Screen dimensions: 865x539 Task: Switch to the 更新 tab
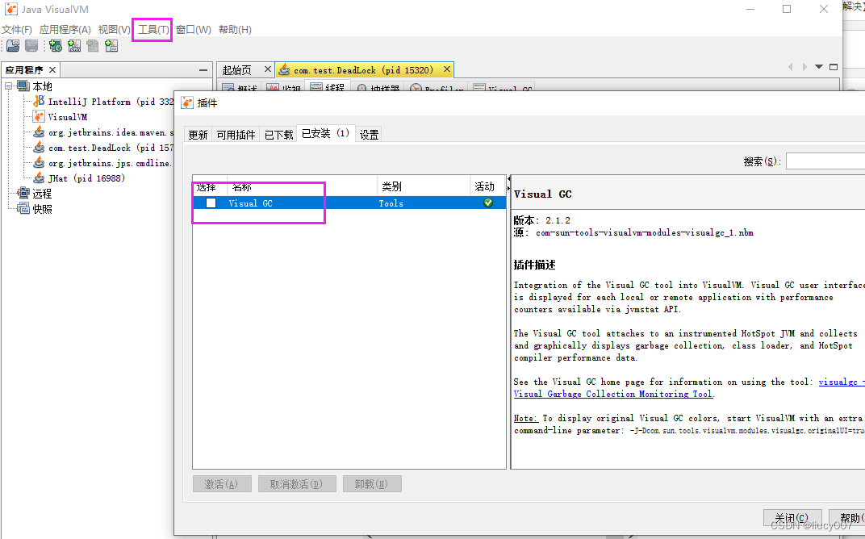click(198, 135)
